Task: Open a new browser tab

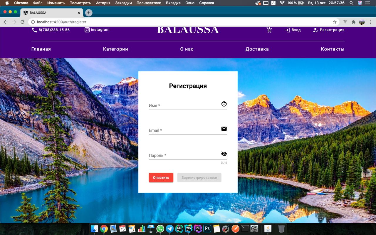Action: coord(89,13)
